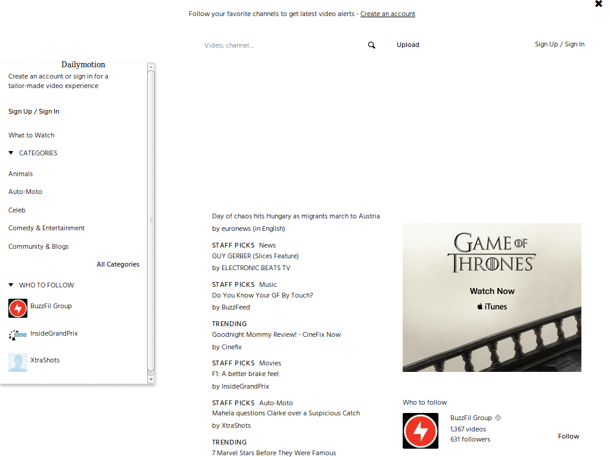
Task: Click sidebar Sign Up / Sign In
Action: pyautogui.click(x=34, y=111)
